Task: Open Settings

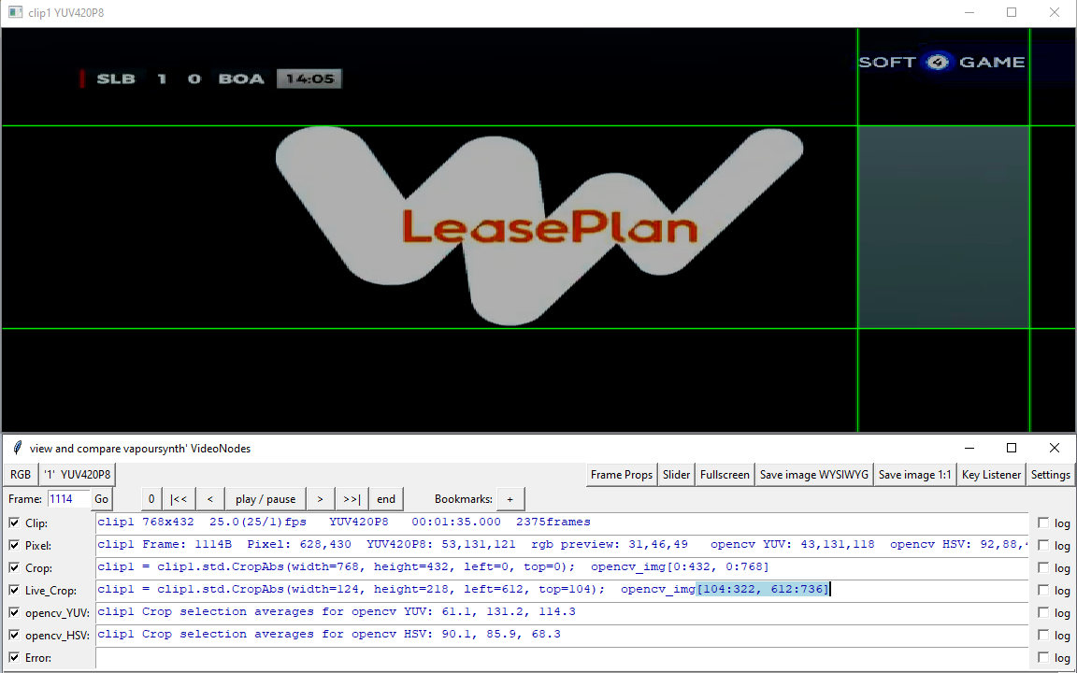Action: pyautogui.click(x=1050, y=475)
